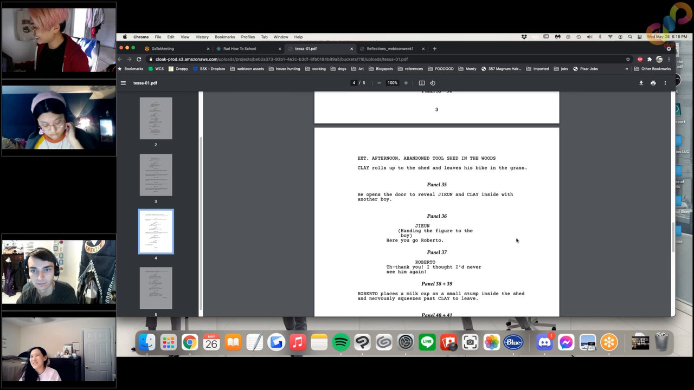Close the tessa-01.pdf tab
This screenshot has width=694, height=390.
[x=351, y=49]
